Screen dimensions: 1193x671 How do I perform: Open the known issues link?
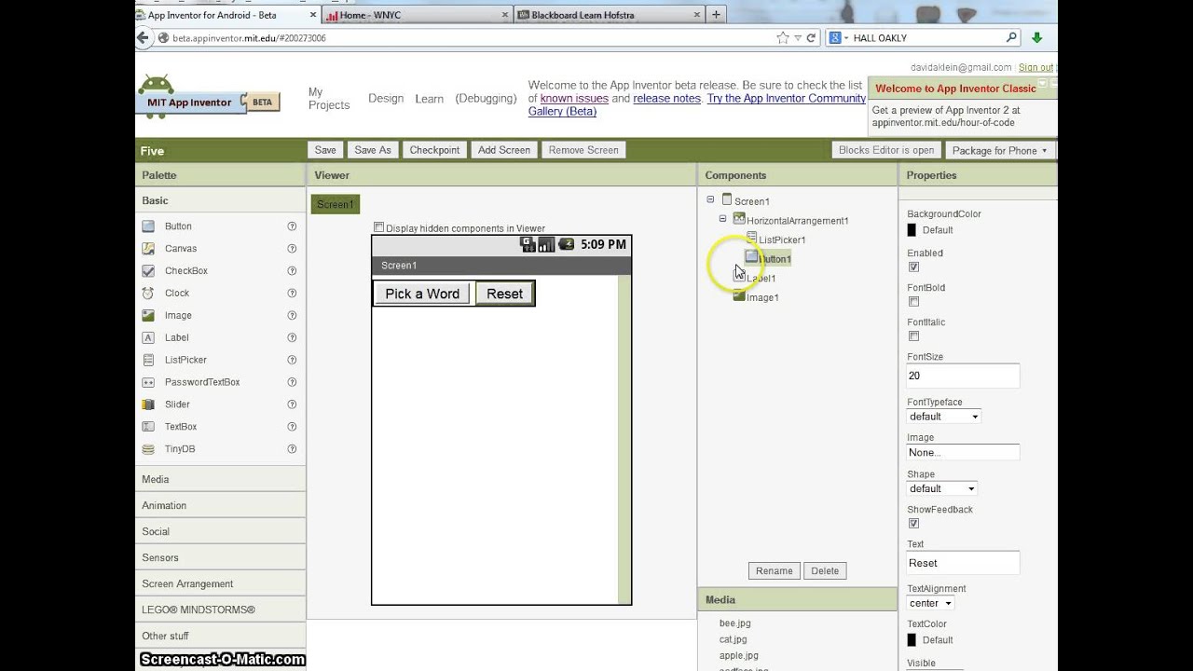pyautogui.click(x=574, y=98)
